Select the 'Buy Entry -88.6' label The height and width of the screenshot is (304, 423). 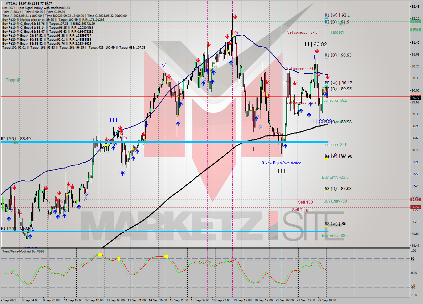335,236
